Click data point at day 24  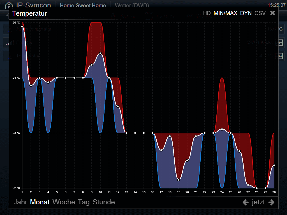coord(222,129)
